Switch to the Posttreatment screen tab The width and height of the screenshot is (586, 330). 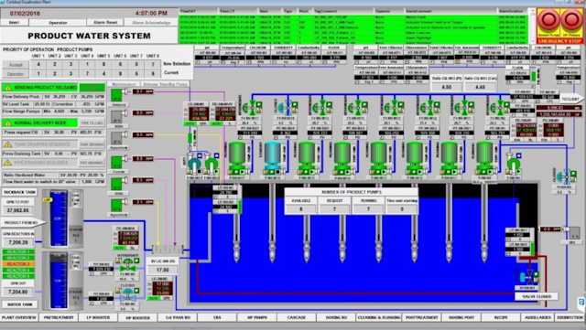click(421, 317)
